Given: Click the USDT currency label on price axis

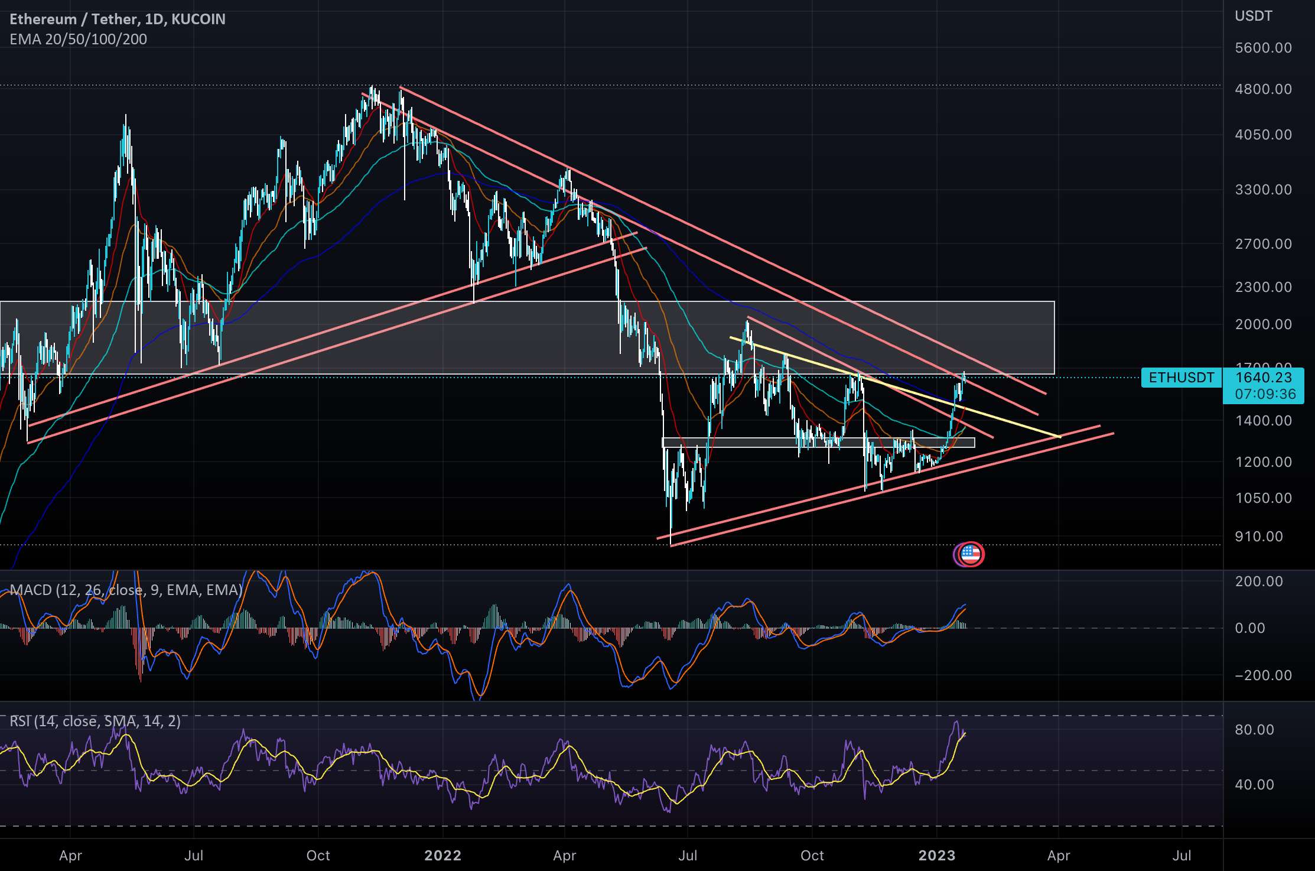Looking at the screenshot, I should 1253,16.
